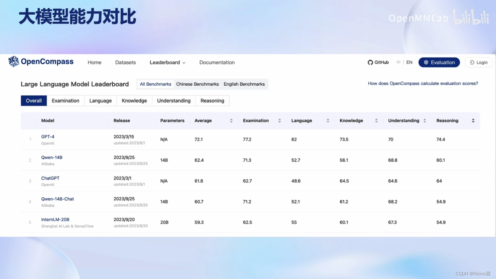The height and width of the screenshot is (279, 496).
Task: Open the InternLM-20B model link
Action: click(x=55, y=220)
